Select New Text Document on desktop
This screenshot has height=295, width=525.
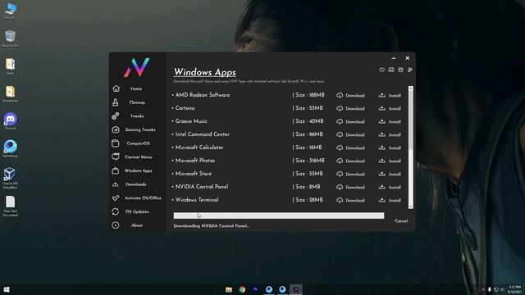pyautogui.click(x=10, y=206)
